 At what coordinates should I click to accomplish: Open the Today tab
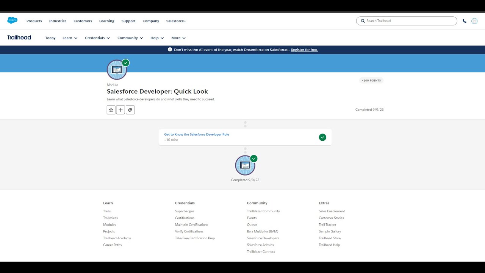click(x=50, y=38)
